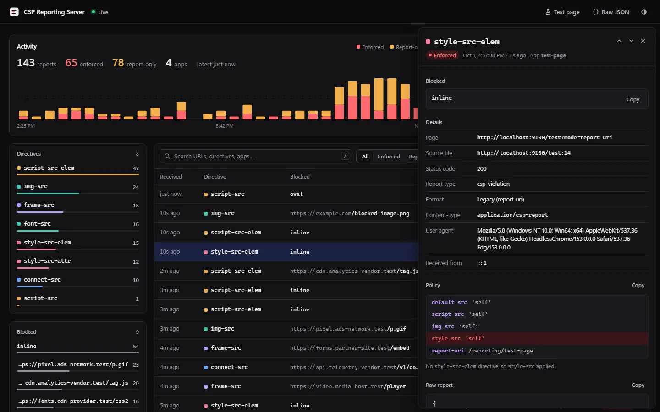
Task: Click the App test-page label in detail header
Action: coord(548,55)
